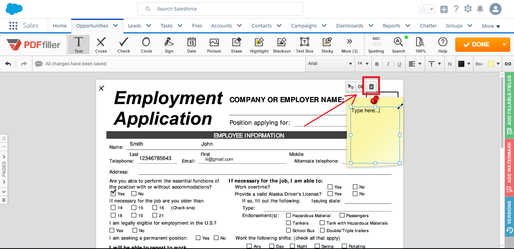Delete the sticky note with trash icon
Viewport: 514px width, 249px height.
(x=371, y=87)
